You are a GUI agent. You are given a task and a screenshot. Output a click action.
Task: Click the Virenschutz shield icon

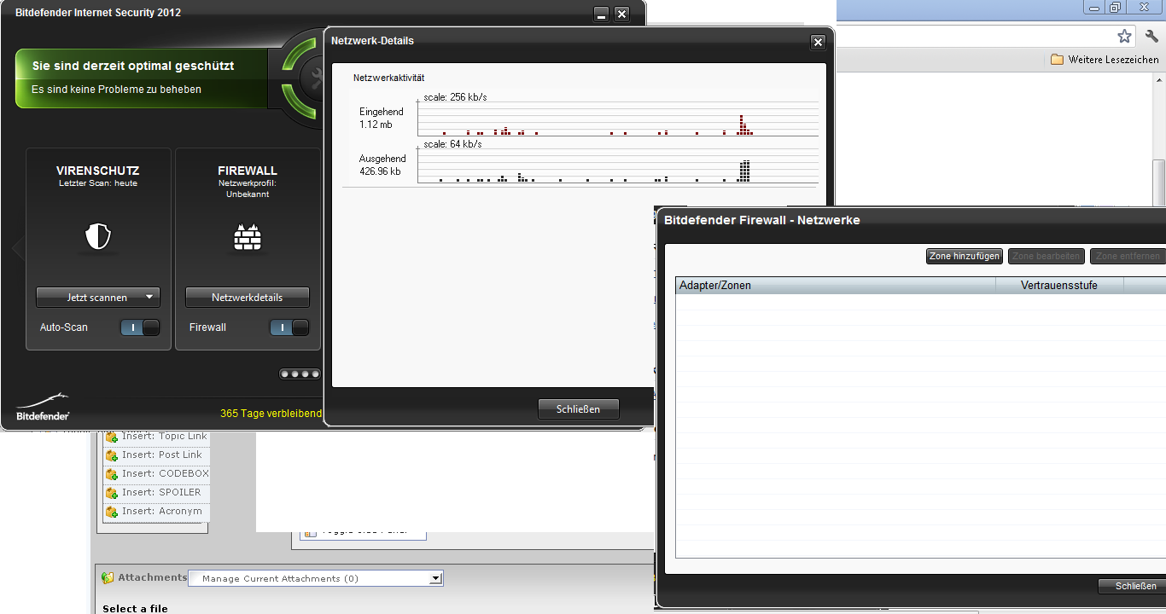pos(98,236)
